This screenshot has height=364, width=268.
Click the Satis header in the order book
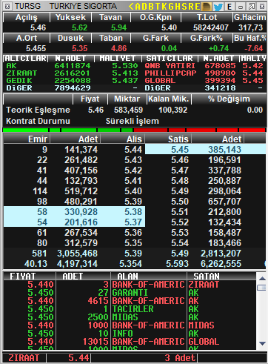tap(168, 139)
